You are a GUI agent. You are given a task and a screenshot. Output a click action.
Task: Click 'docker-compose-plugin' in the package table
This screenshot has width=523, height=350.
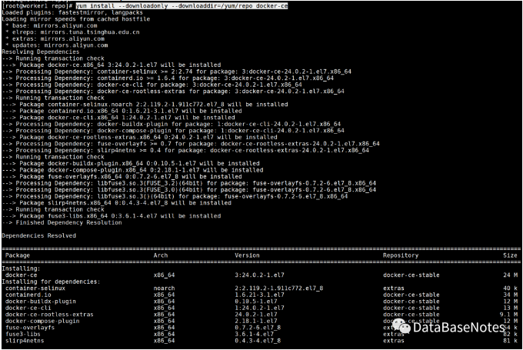click(x=42, y=321)
